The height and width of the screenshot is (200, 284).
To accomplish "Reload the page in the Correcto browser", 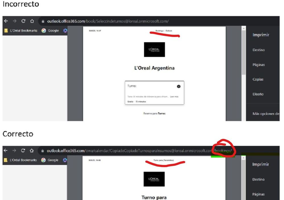I will coord(23,151).
